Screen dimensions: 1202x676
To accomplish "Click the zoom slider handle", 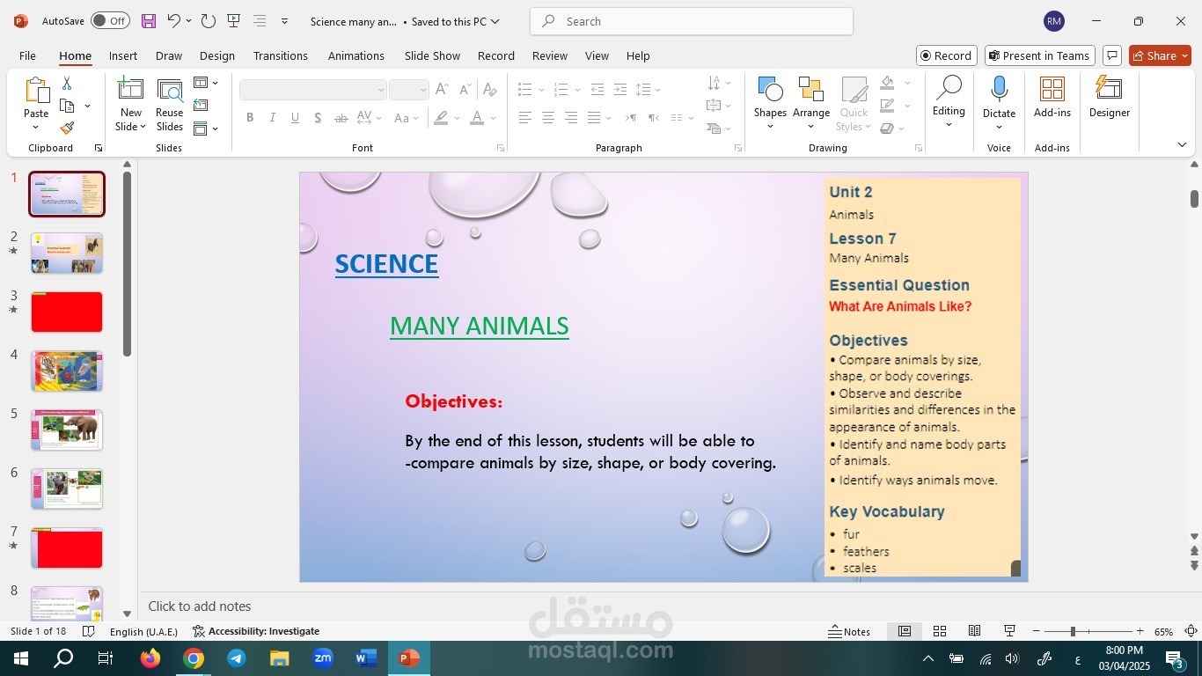I will [1072, 631].
